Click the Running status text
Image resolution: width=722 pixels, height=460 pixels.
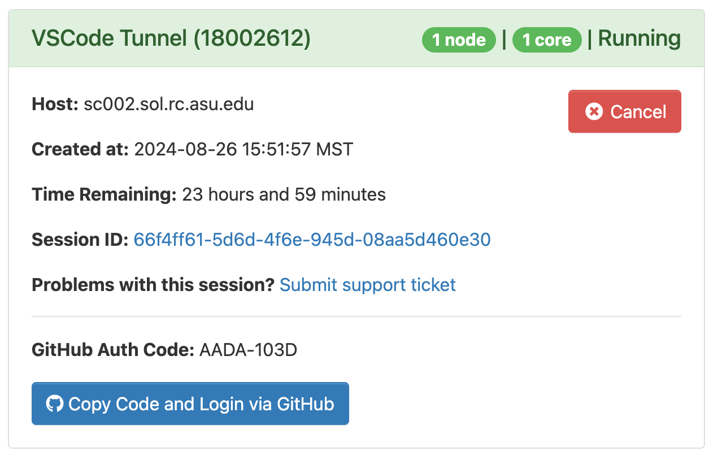639,39
